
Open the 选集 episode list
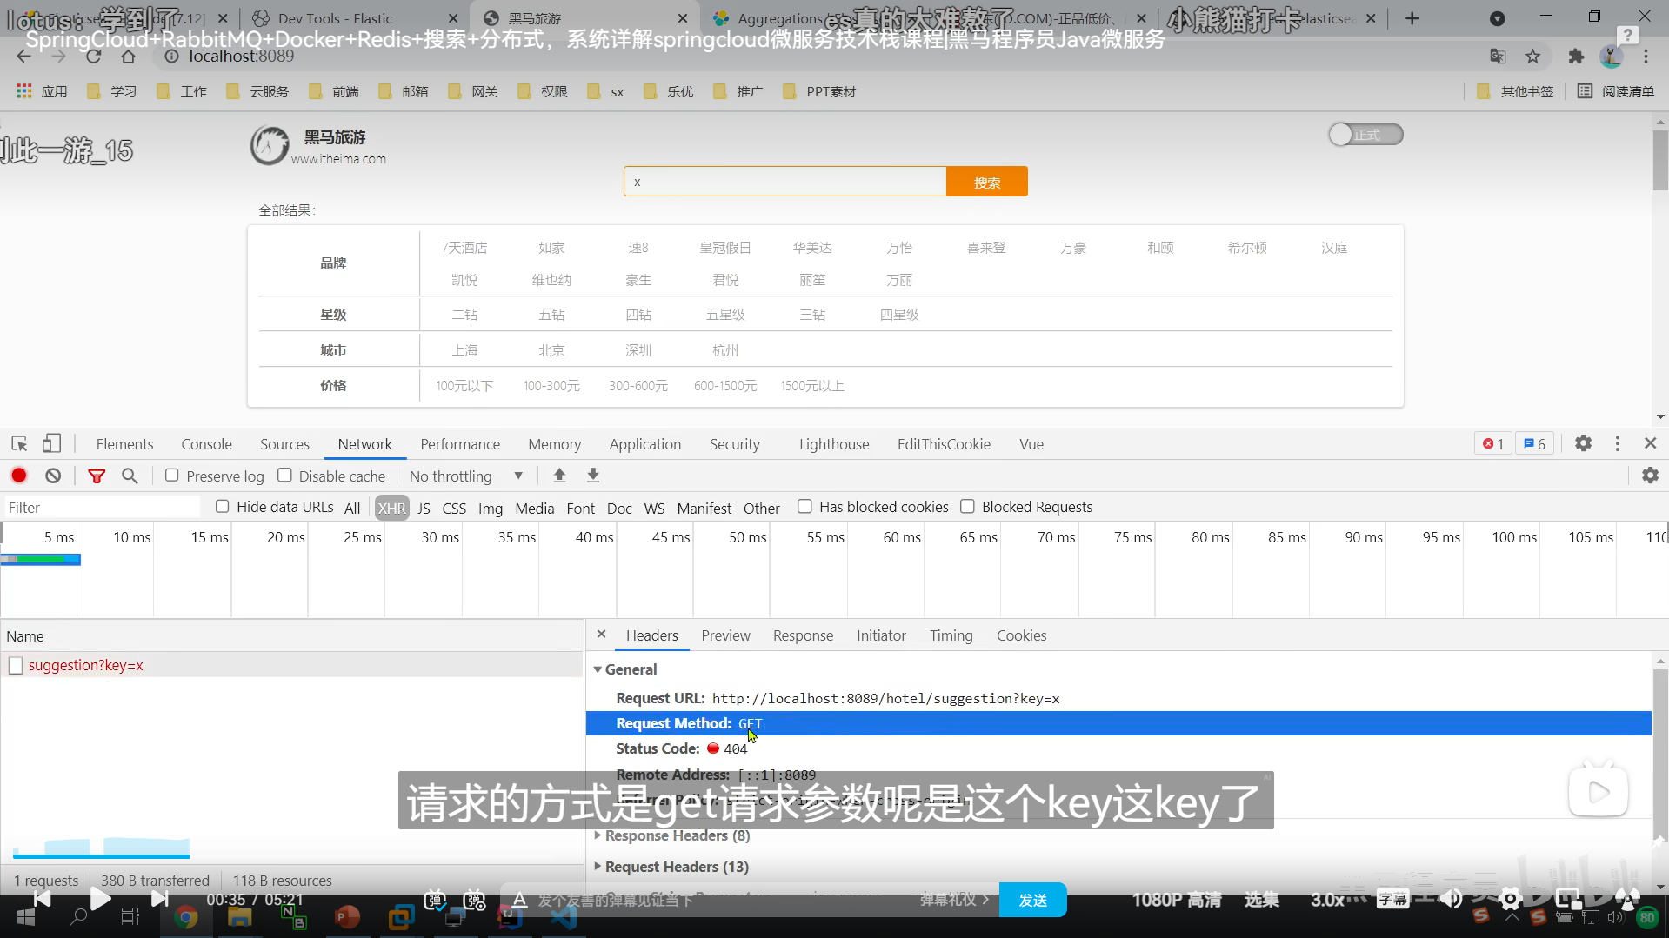click(x=1261, y=900)
